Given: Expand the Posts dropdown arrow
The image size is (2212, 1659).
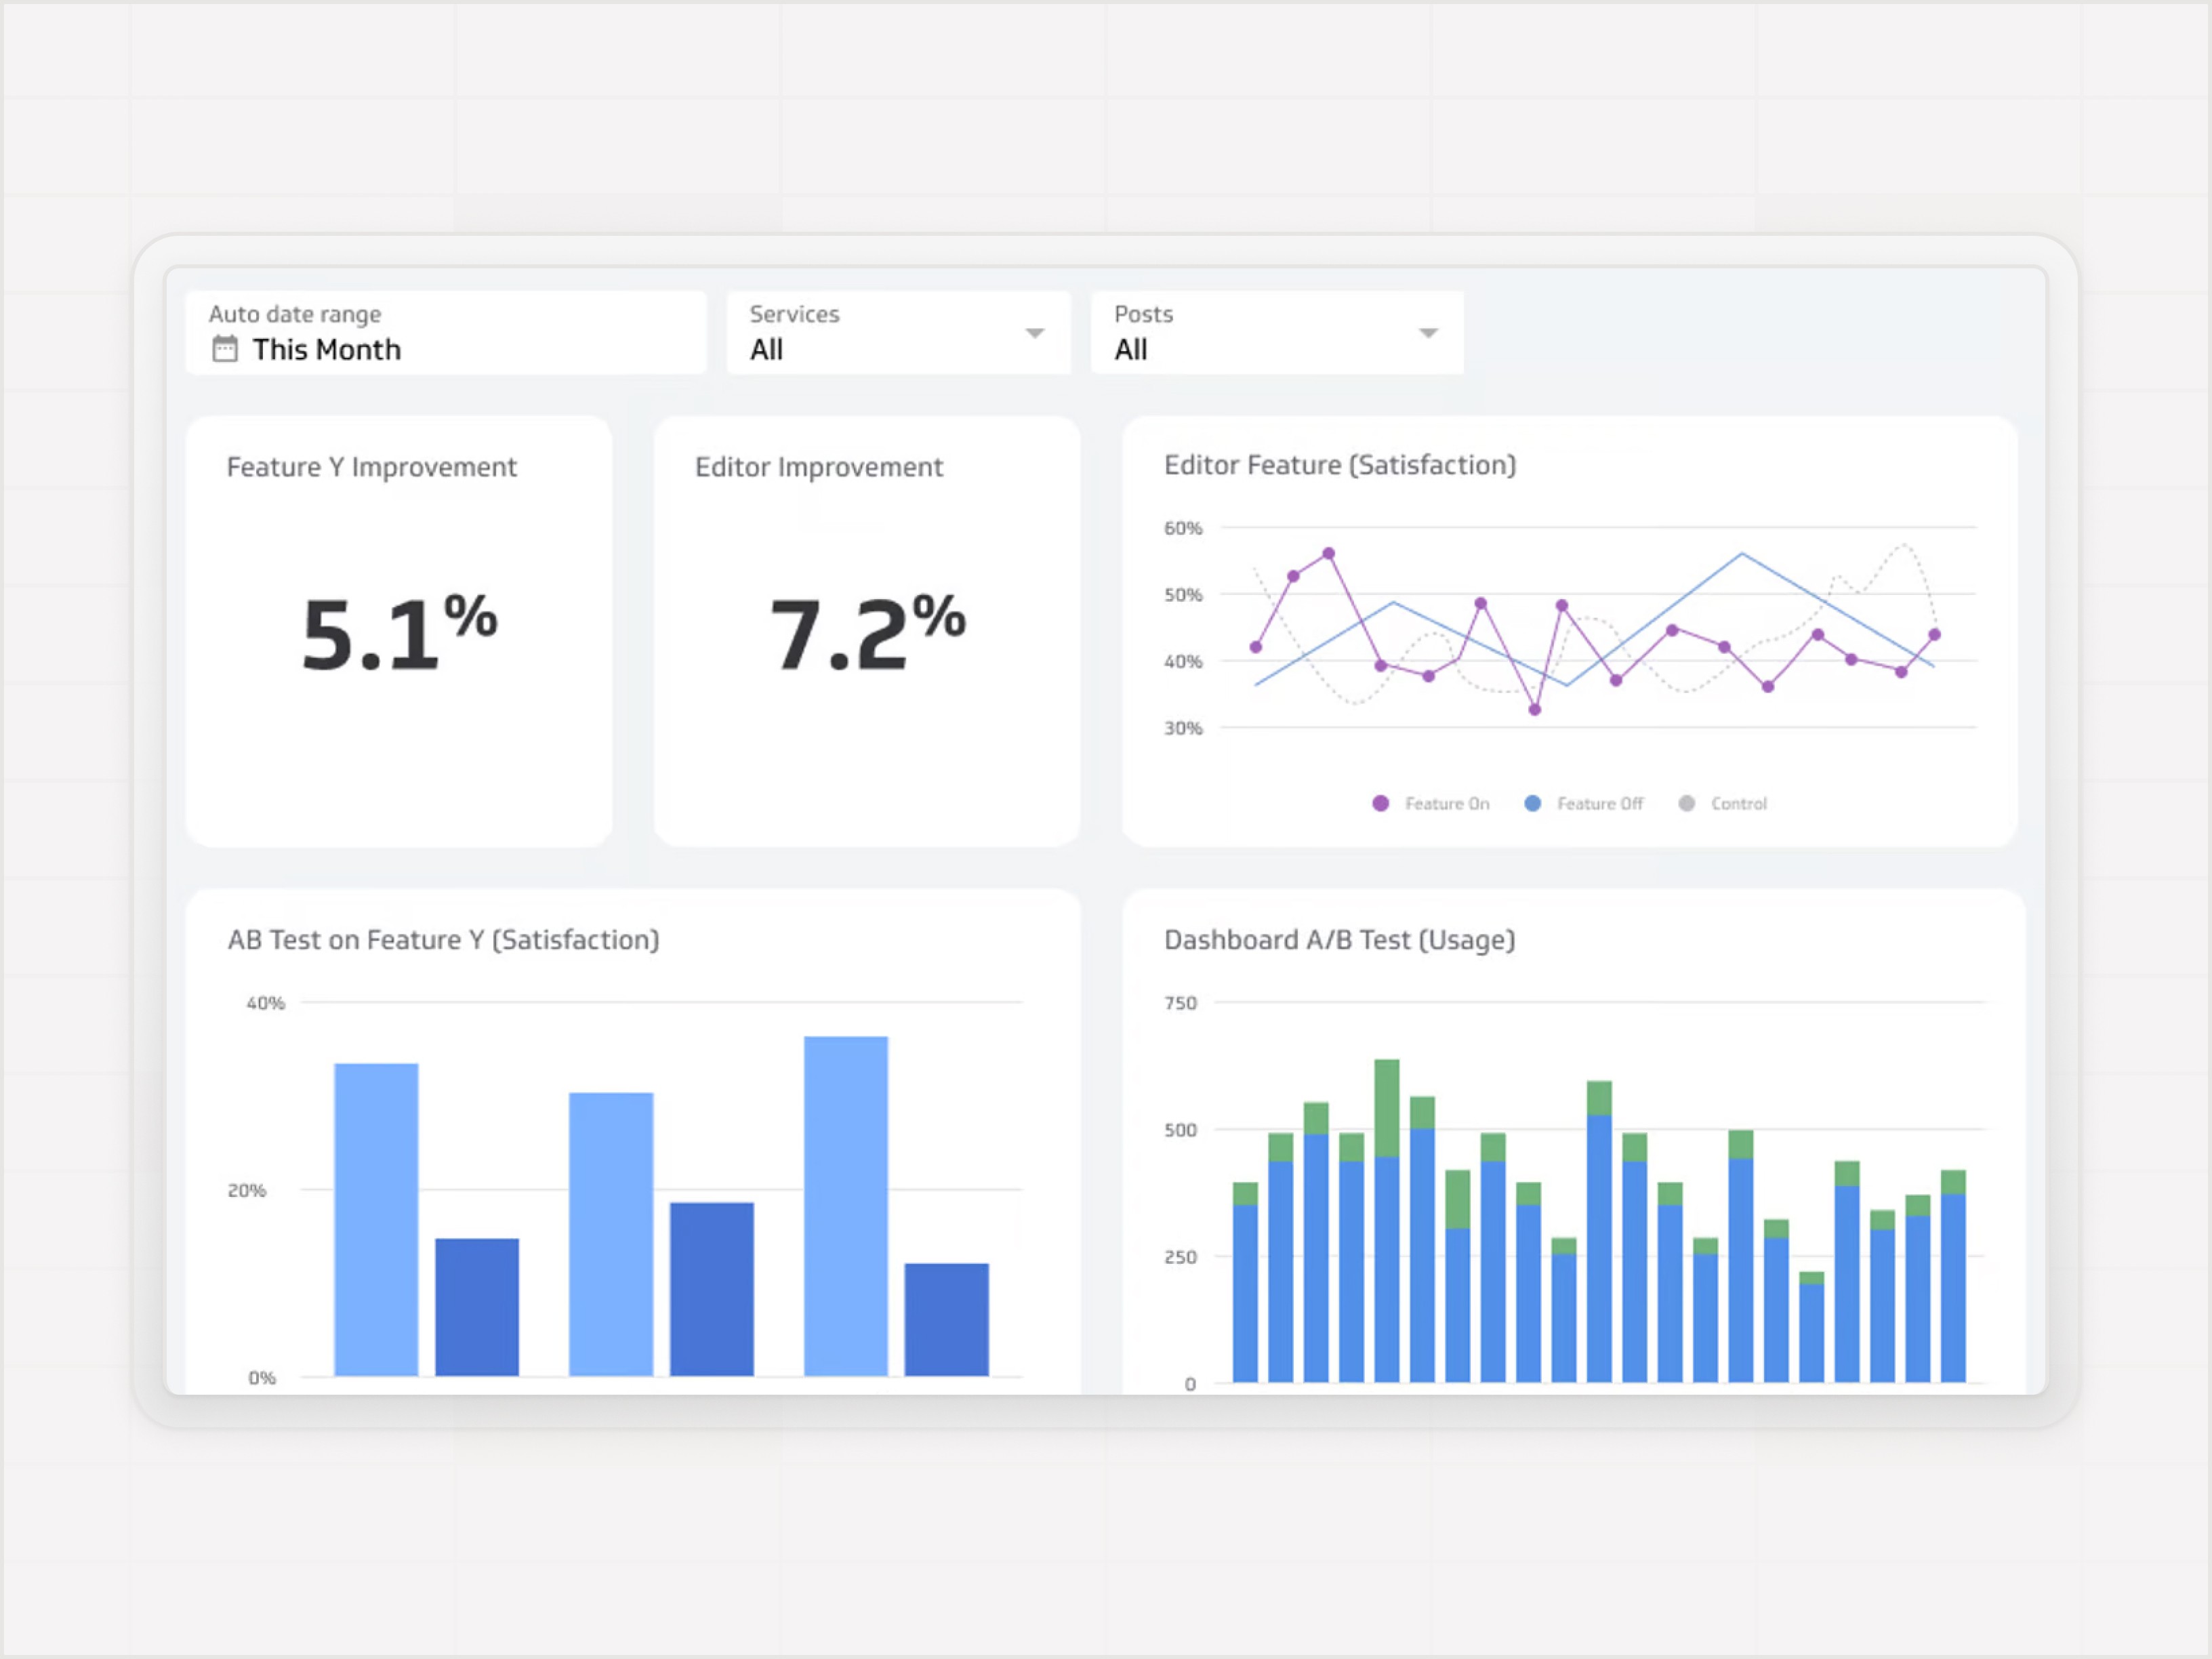Looking at the screenshot, I should (x=1428, y=333).
